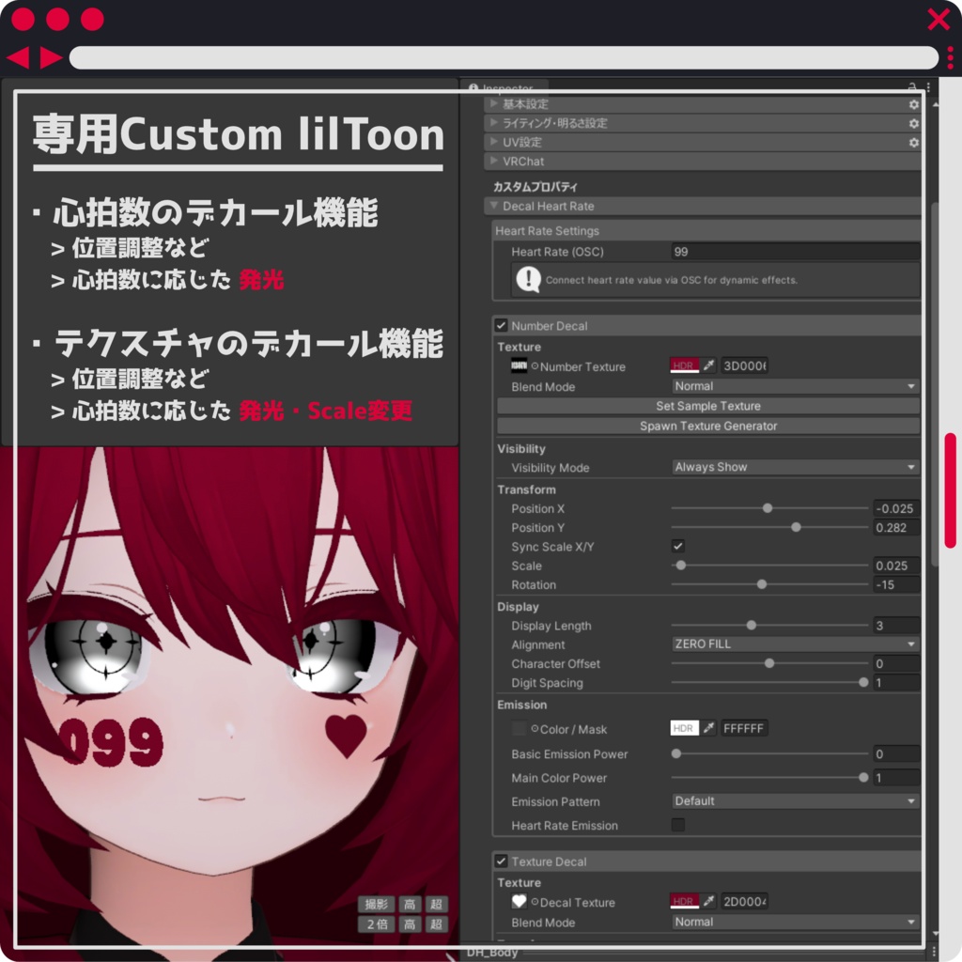The width and height of the screenshot is (962, 962).
Task: Switch to the Inspector tab
Action: pos(504,88)
